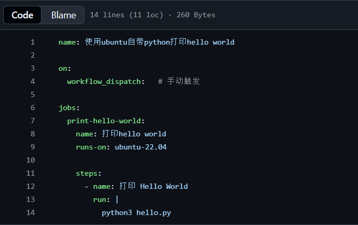Click line number 11 for steps

coord(30,173)
